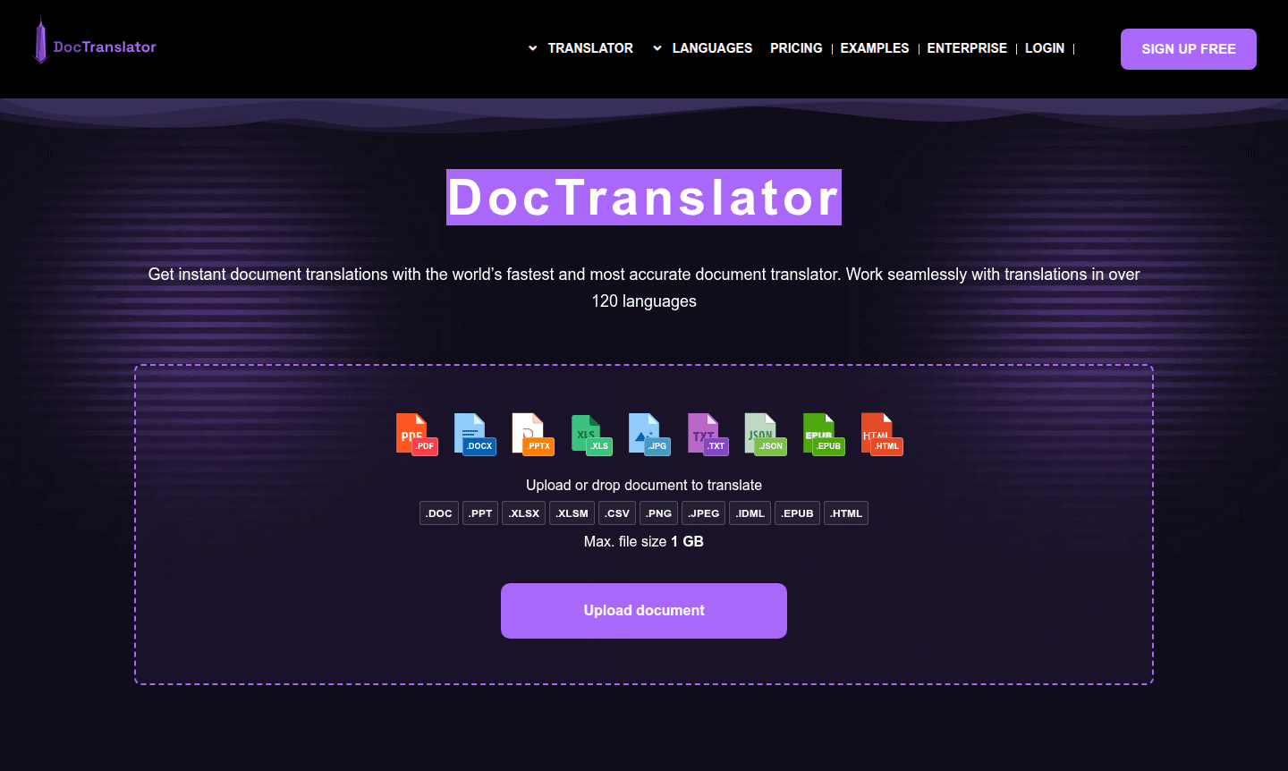This screenshot has width=1288, height=771.
Task: Click the XLS spreadsheet icon
Action: click(590, 434)
